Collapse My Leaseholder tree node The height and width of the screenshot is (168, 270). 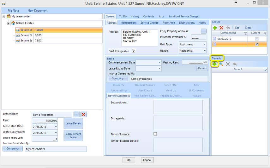[3, 17]
